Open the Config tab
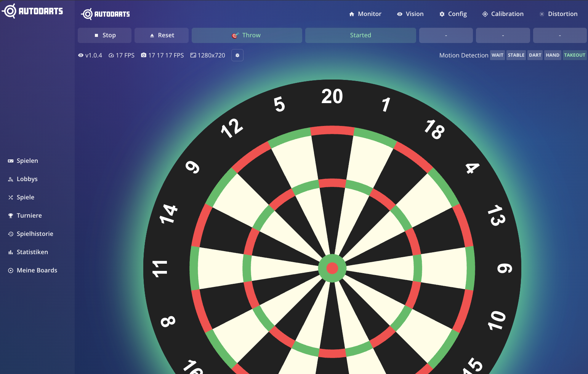Screen dimensions: 588x374 click(453, 14)
